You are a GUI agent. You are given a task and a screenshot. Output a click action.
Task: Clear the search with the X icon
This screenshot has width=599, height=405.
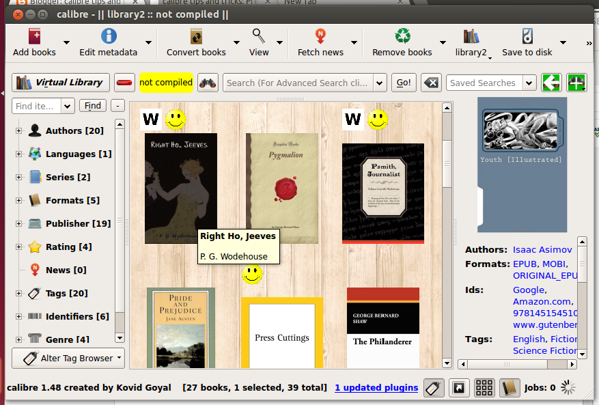pyautogui.click(x=431, y=83)
